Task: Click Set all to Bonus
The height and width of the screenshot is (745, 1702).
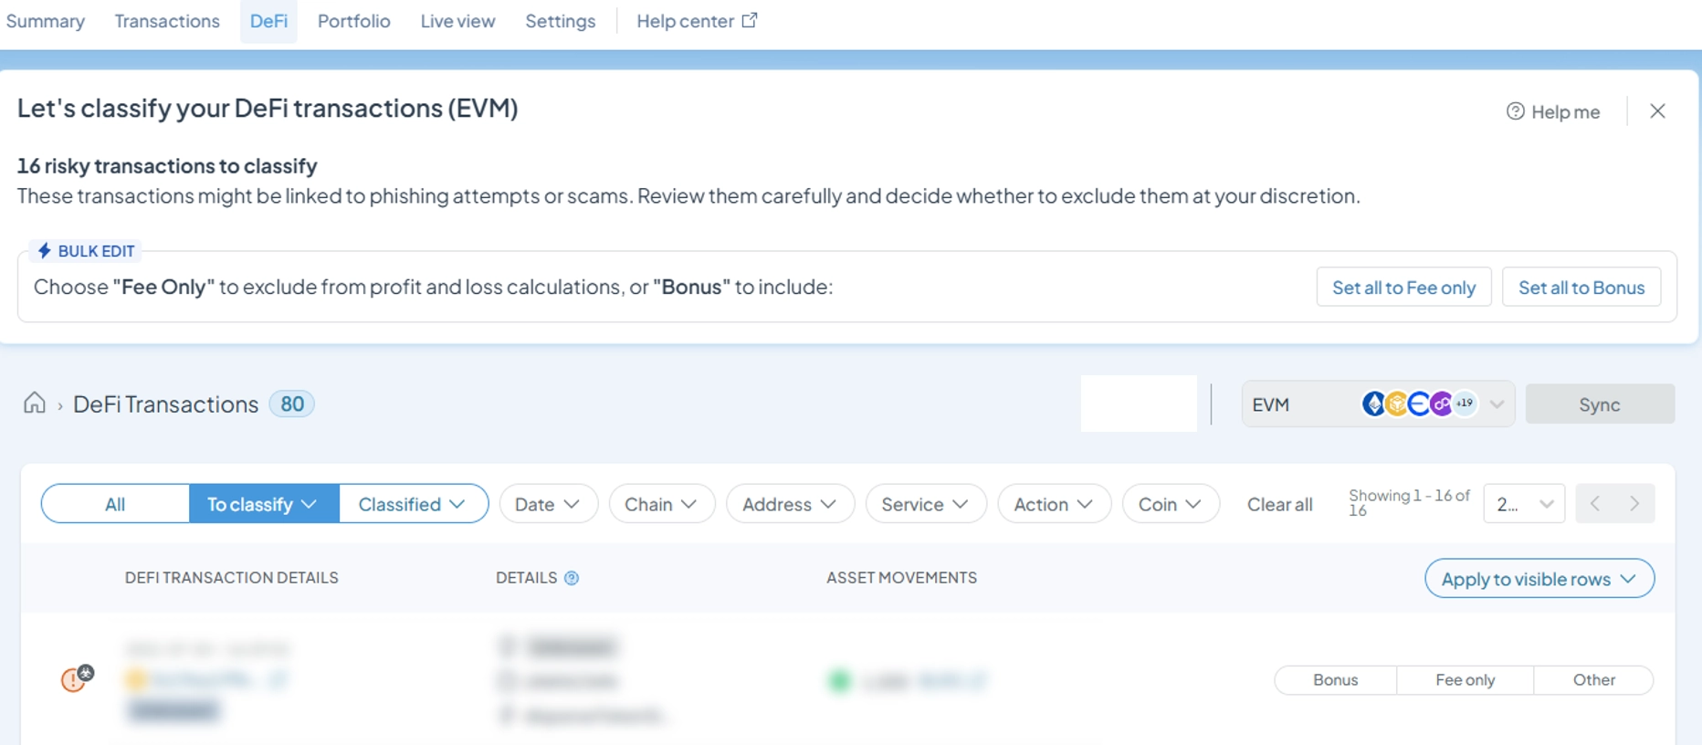Action: (x=1581, y=287)
